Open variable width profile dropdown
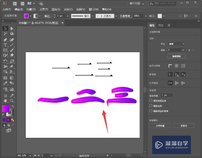This screenshot has height=158, width=202. [x=93, y=16]
